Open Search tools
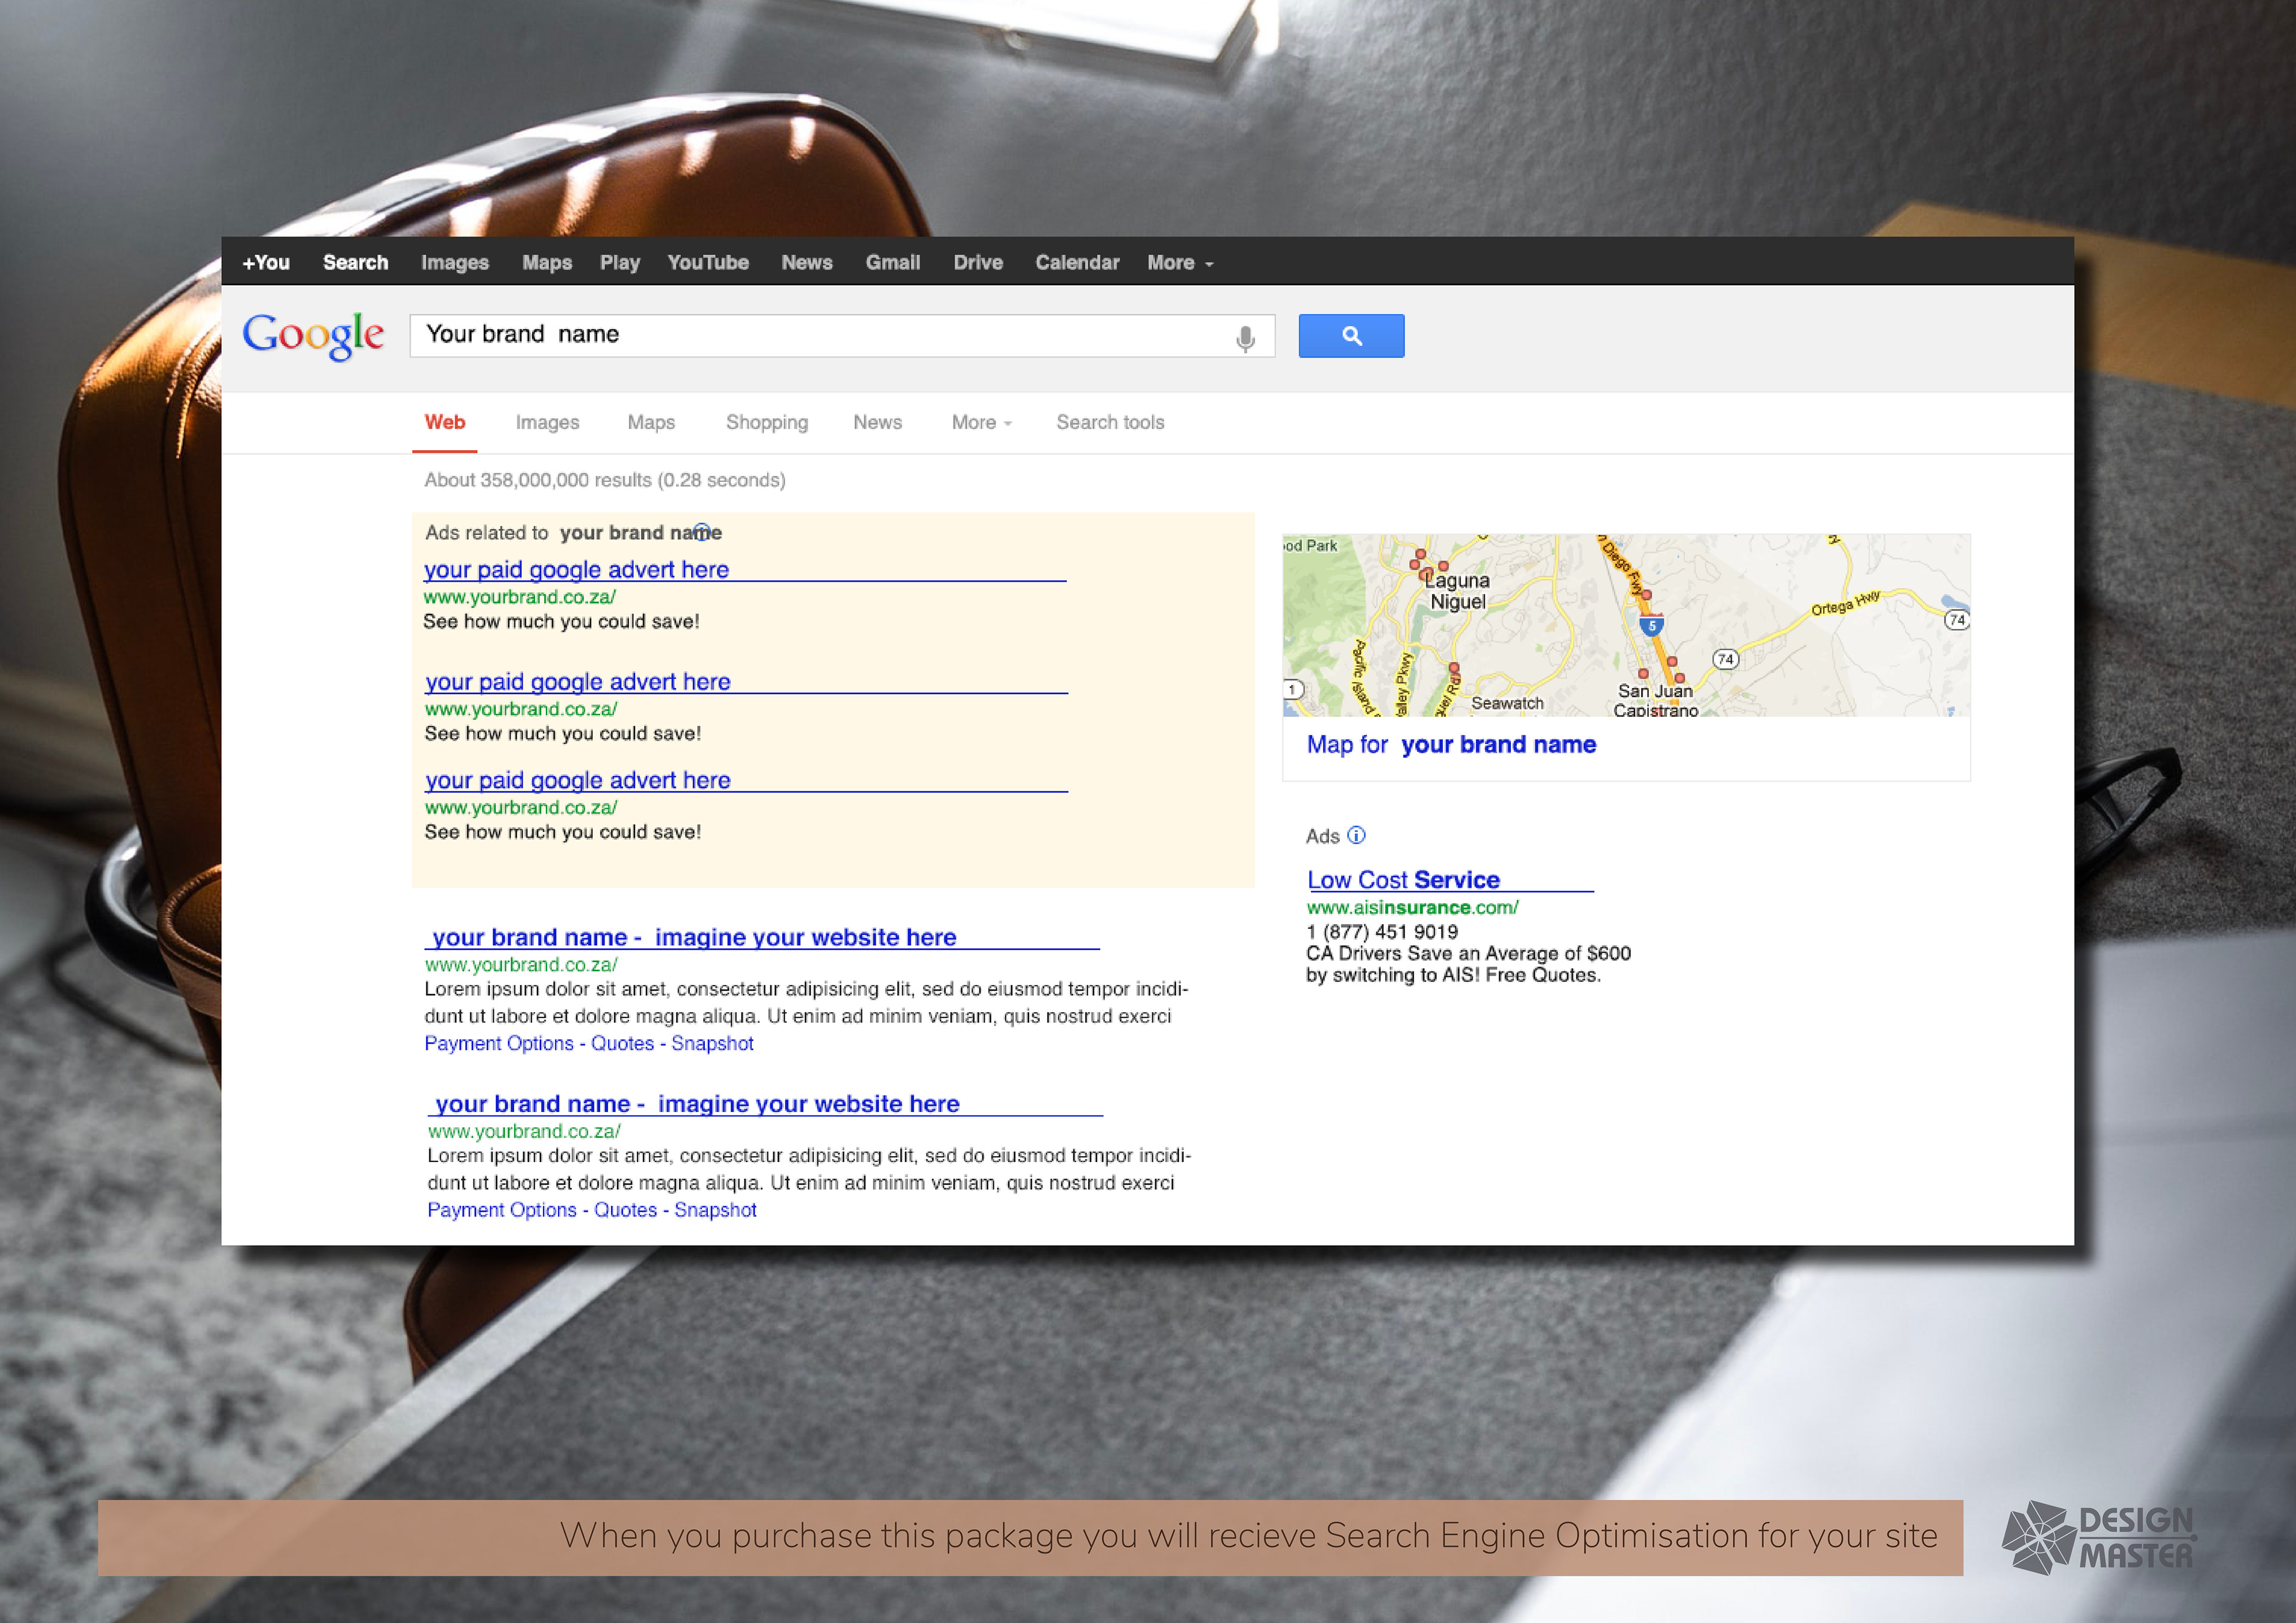Screen dimensions: 2296x1623 click(1110, 423)
